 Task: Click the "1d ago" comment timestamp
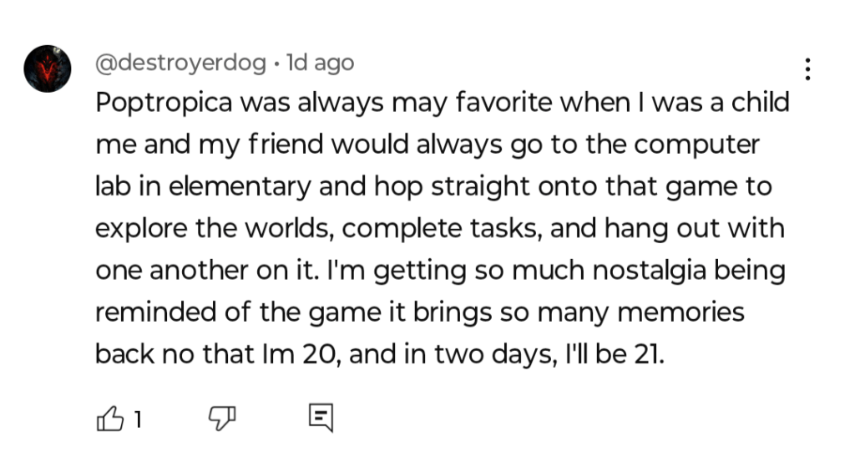point(320,63)
